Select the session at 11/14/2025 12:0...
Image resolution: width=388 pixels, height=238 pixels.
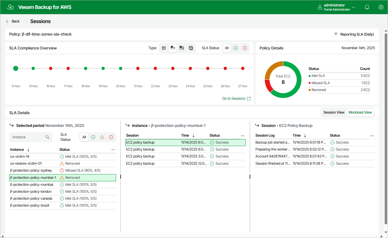pos(185,164)
